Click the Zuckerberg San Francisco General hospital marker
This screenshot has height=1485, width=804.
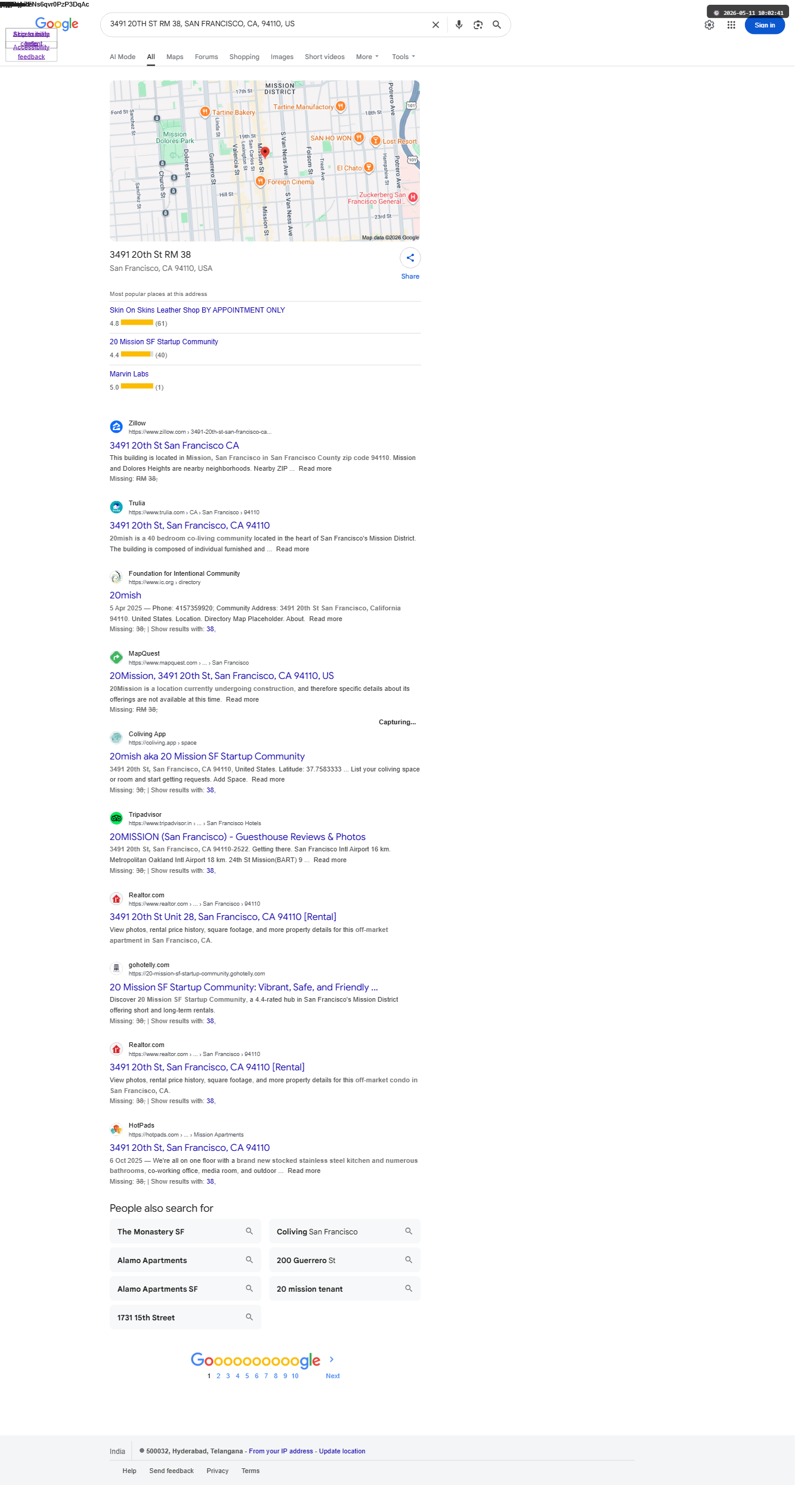click(413, 197)
